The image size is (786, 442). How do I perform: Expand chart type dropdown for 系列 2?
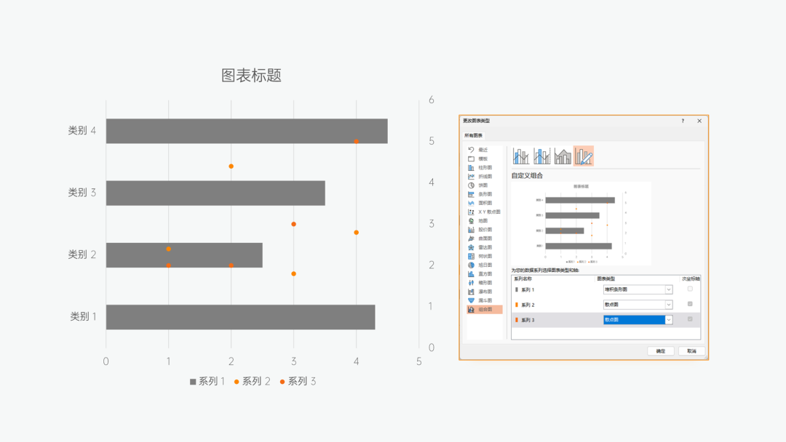pyautogui.click(x=668, y=305)
